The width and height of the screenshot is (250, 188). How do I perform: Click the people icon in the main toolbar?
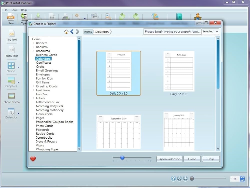click(52, 17)
